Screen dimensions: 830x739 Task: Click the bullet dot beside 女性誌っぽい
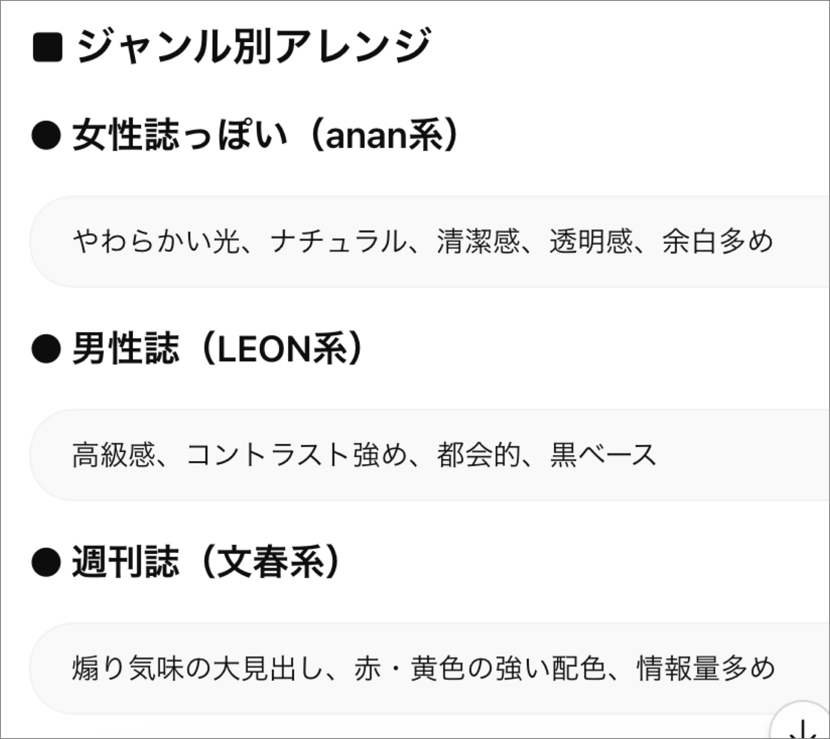click(x=46, y=135)
